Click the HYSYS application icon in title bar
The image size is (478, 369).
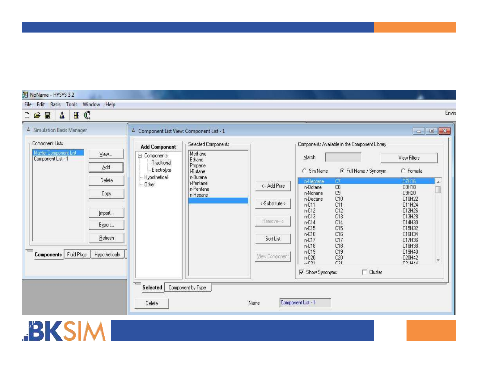pos(25,95)
